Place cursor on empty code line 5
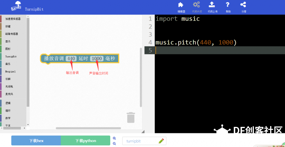 pos(220,50)
